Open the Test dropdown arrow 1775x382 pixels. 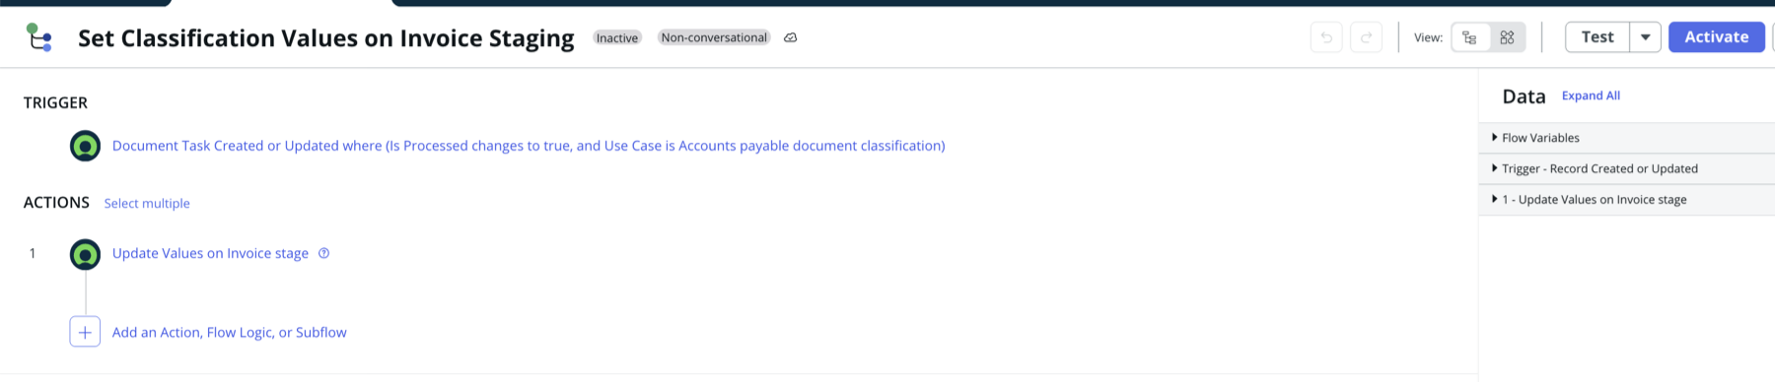point(1645,37)
